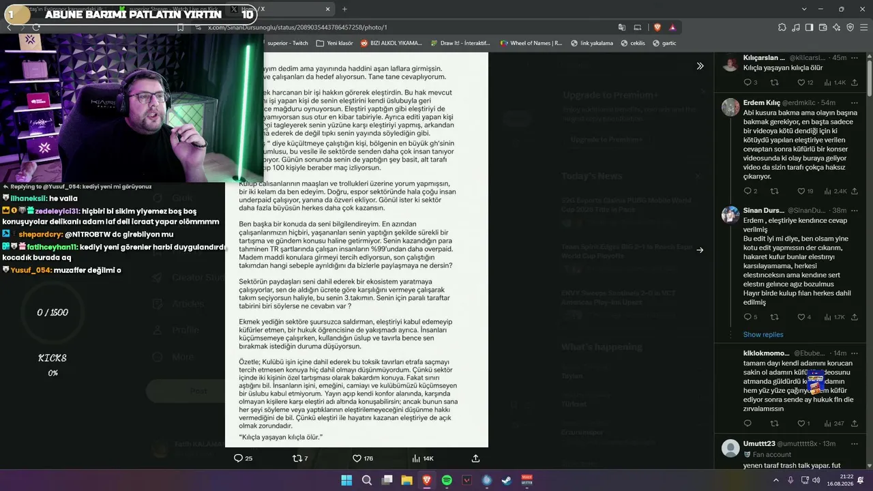The height and width of the screenshot is (491, 873).
Task: Repost the main photo post
Action: (300, 458)
